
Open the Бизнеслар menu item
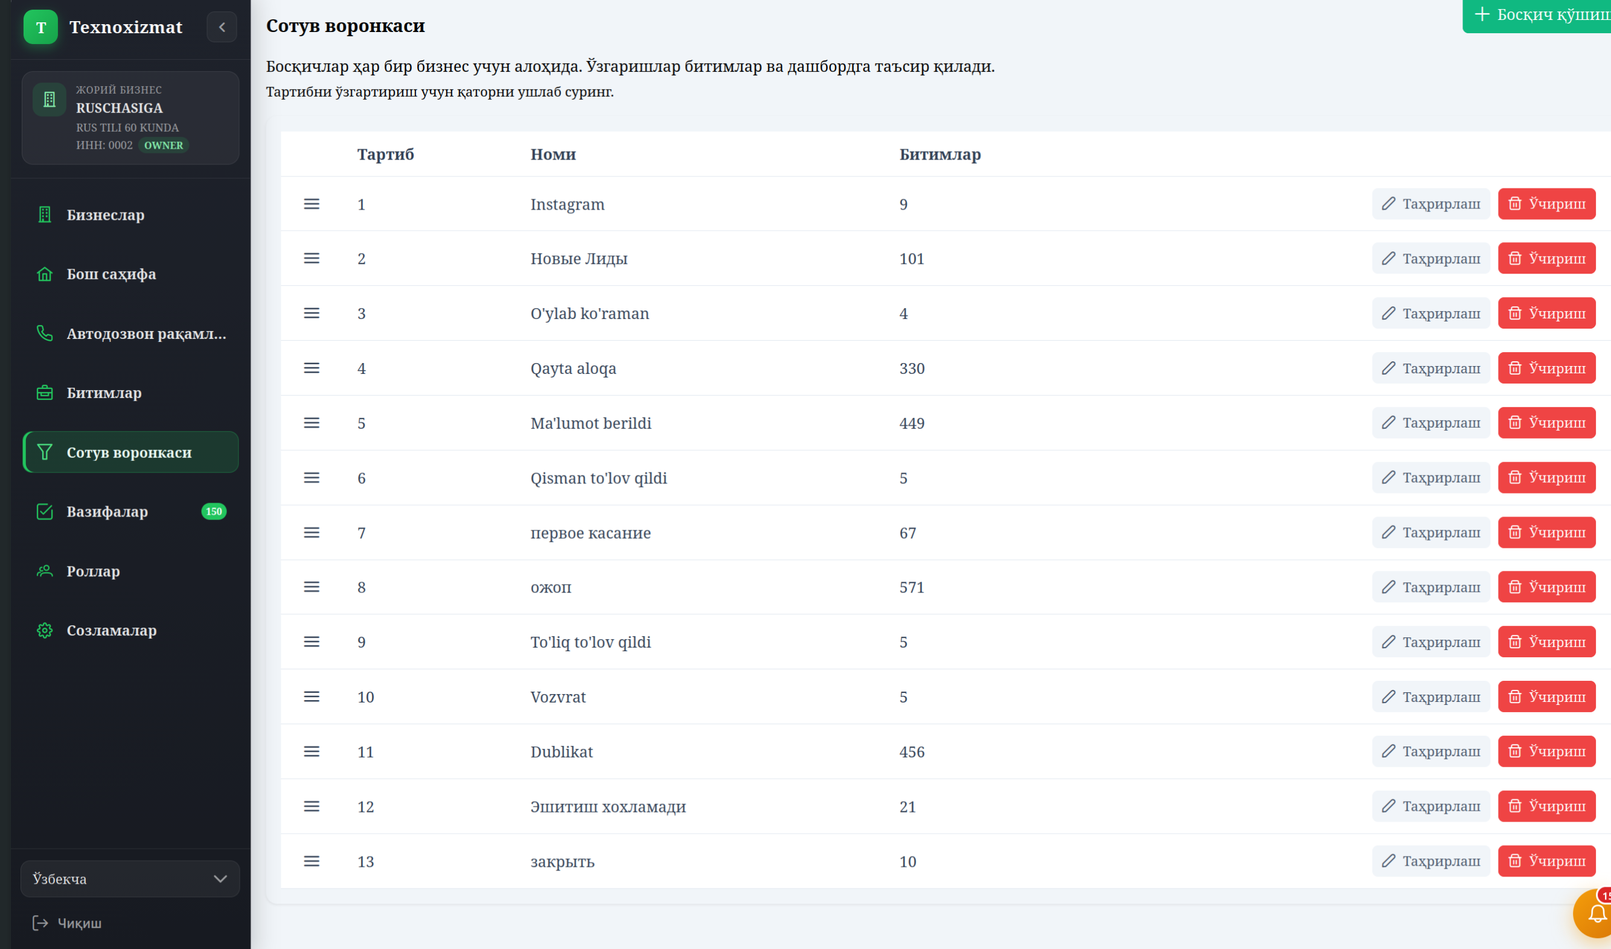click(x=130, y=215)
